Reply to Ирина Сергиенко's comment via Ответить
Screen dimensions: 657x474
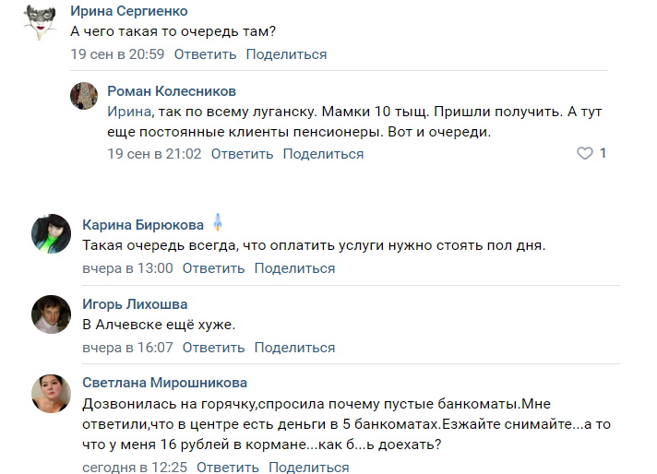[205, 54]
